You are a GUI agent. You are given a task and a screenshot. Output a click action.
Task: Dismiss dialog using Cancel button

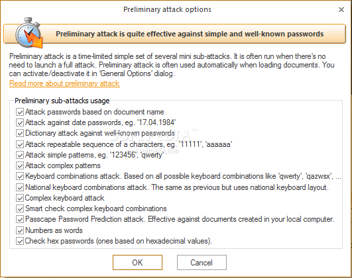pyautogui.click(x=202, y=262)
